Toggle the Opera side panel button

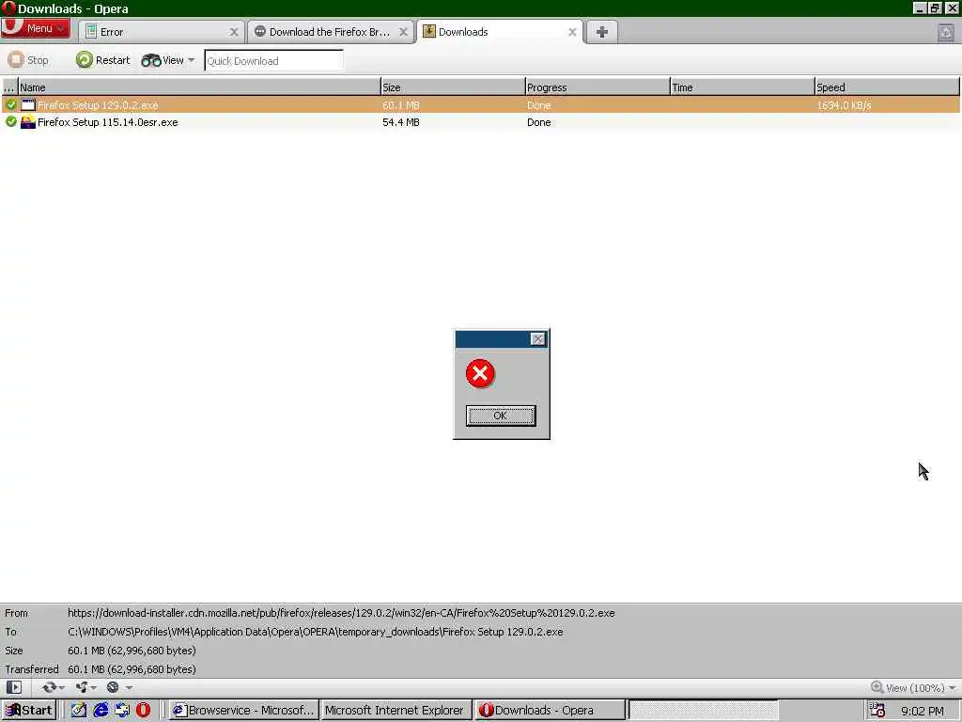[x=13, y=687]
